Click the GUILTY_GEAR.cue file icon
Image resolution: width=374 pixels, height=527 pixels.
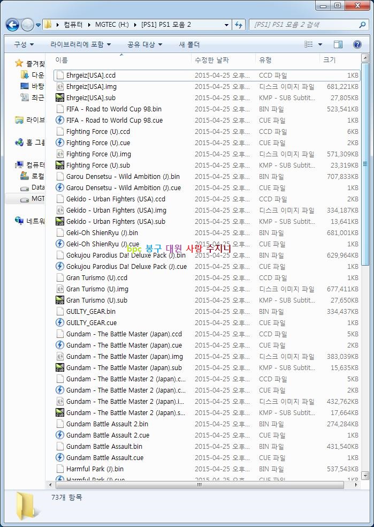[60, 322]
